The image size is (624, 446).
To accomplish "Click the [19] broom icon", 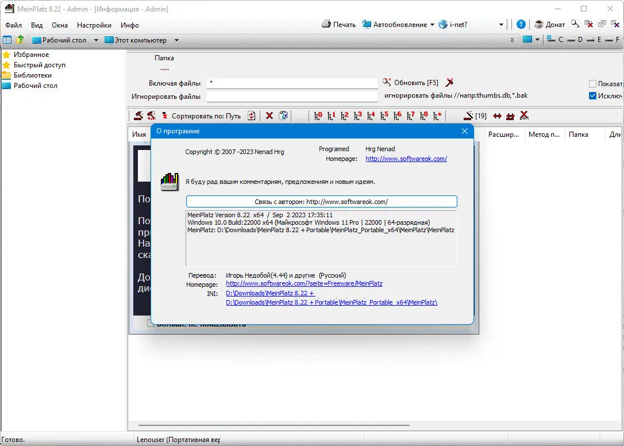I will pyautogui.click(x=475, y=116).
